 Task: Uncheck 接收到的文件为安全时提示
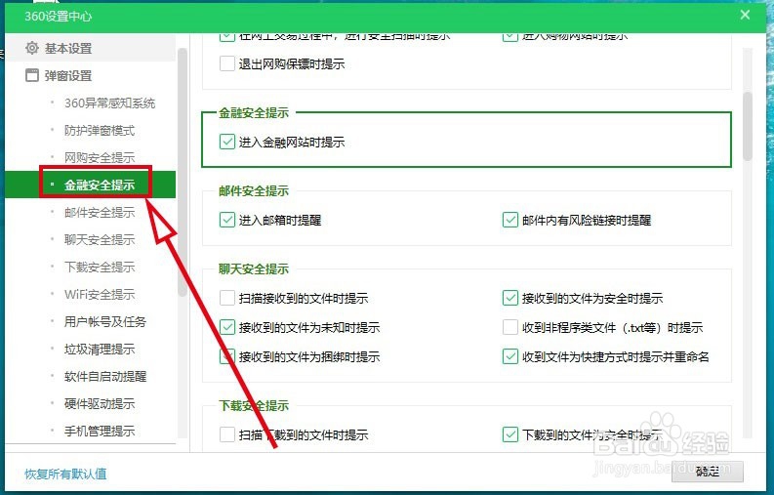(509, 298)
